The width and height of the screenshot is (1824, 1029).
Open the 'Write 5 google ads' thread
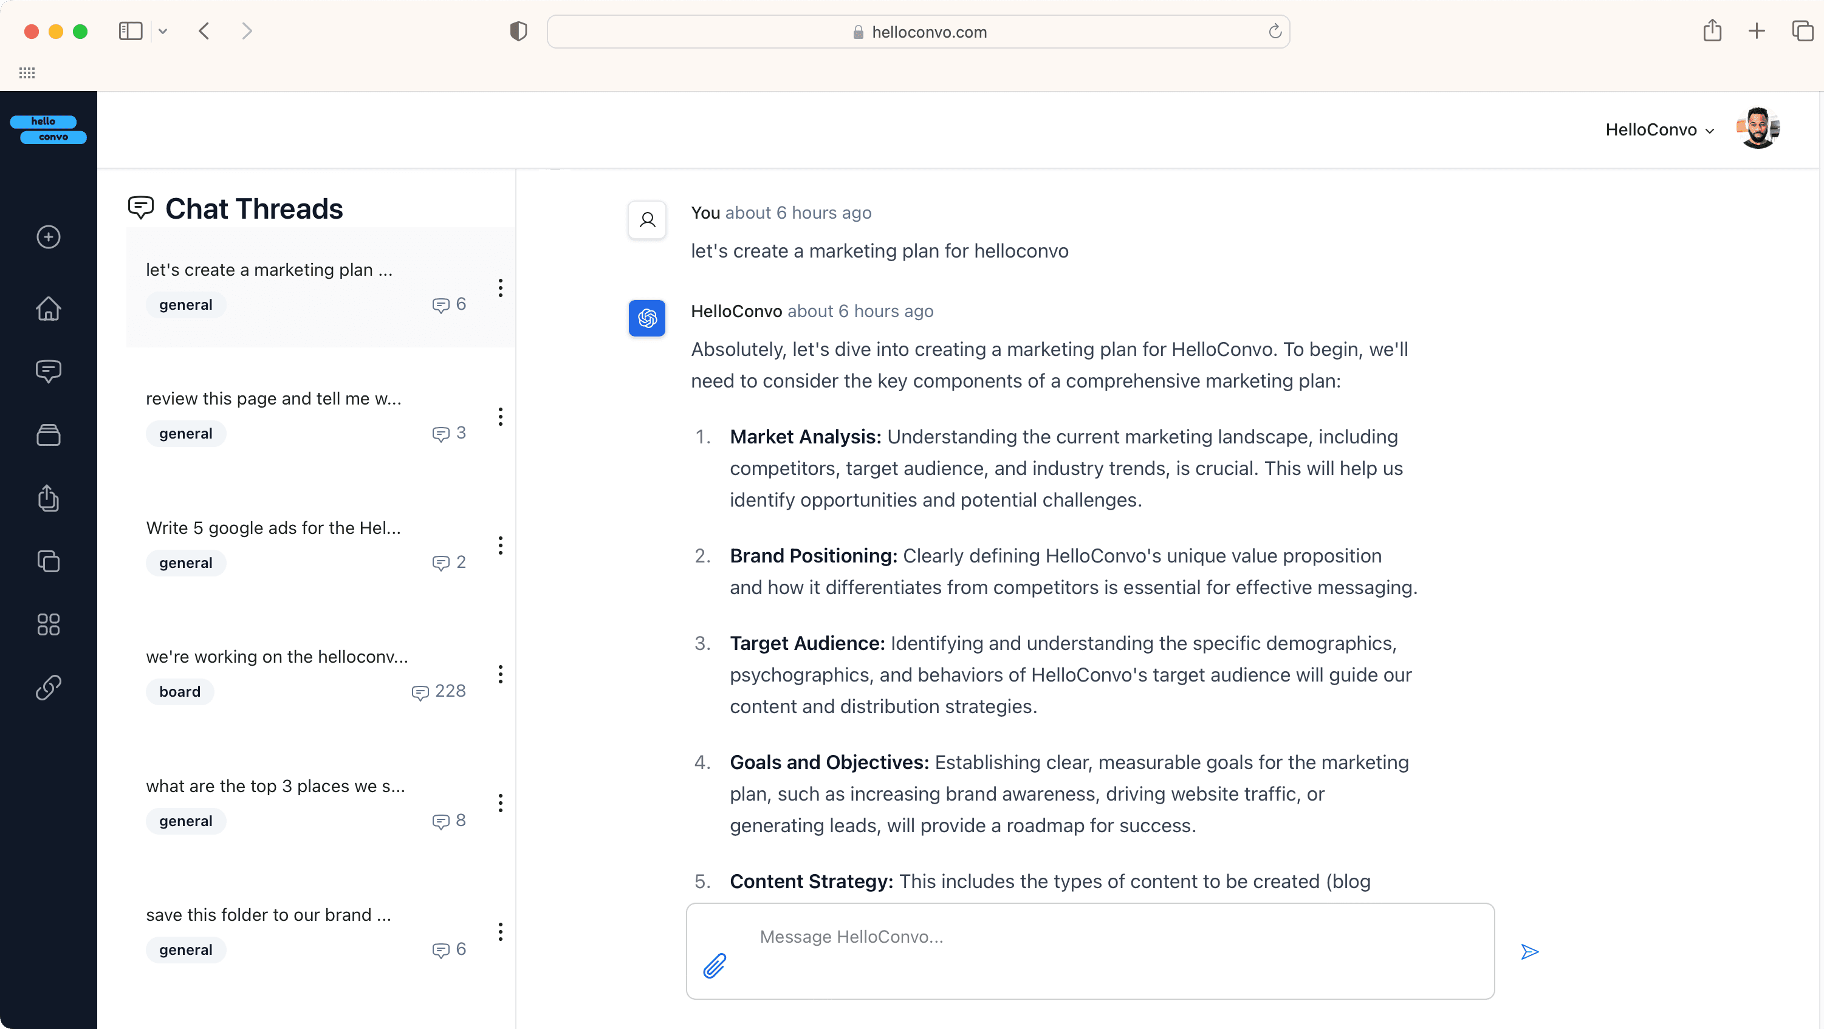point(273,528)
